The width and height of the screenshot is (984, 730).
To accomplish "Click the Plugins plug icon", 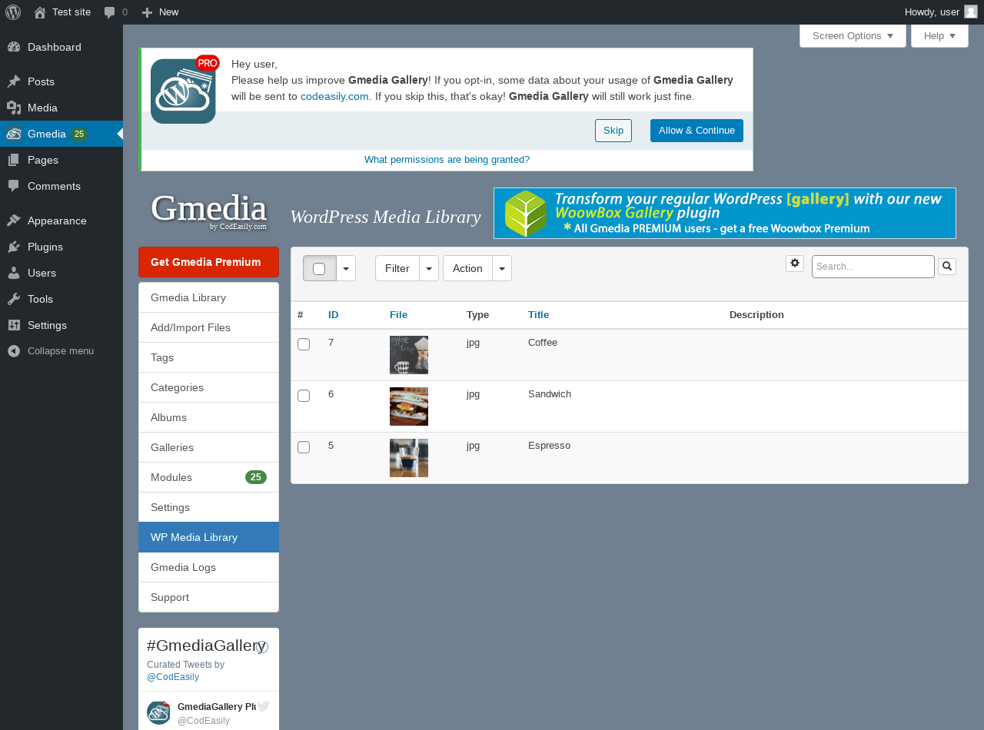I will (x=14, y=247).
